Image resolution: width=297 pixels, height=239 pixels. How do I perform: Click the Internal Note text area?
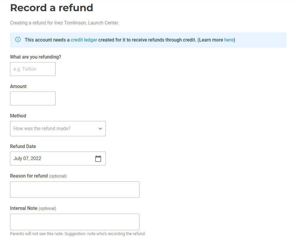click(x=74, y=222)
